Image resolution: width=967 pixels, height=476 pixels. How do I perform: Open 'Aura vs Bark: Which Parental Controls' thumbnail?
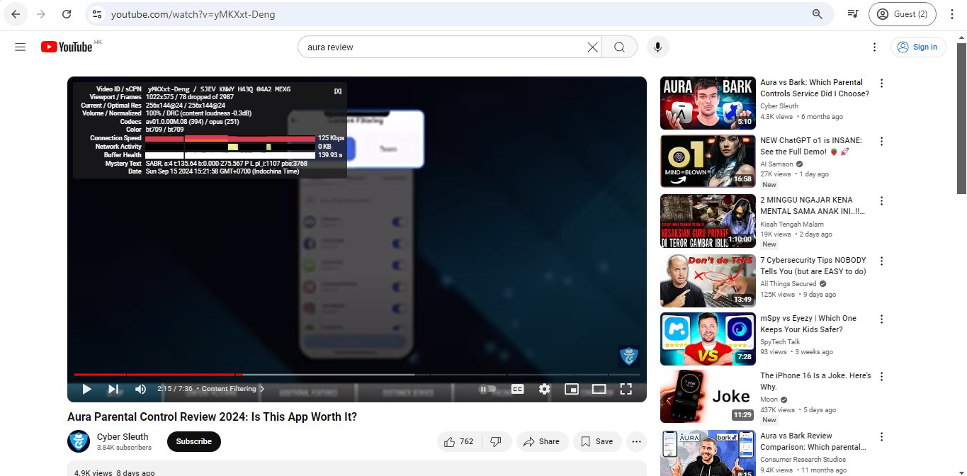708,103
